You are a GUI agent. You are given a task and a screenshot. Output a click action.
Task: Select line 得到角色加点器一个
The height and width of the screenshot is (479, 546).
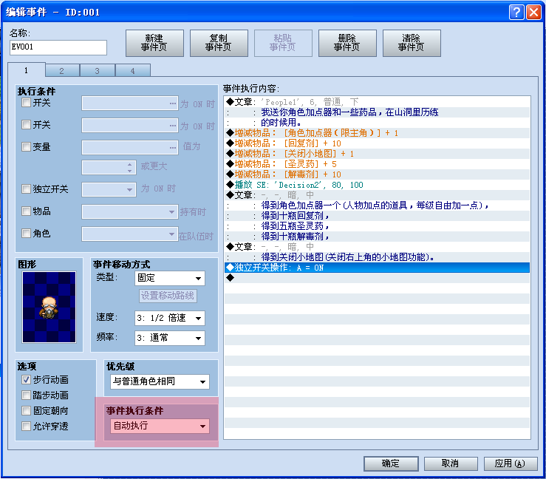point(377,205)
